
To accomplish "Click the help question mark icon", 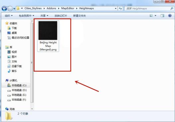I will click(x=170, y=16).
